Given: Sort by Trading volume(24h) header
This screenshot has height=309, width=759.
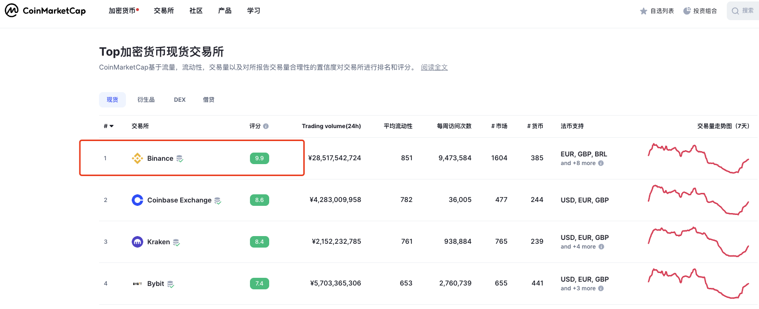Looking at the screenshot, I should tap(331, 126).
